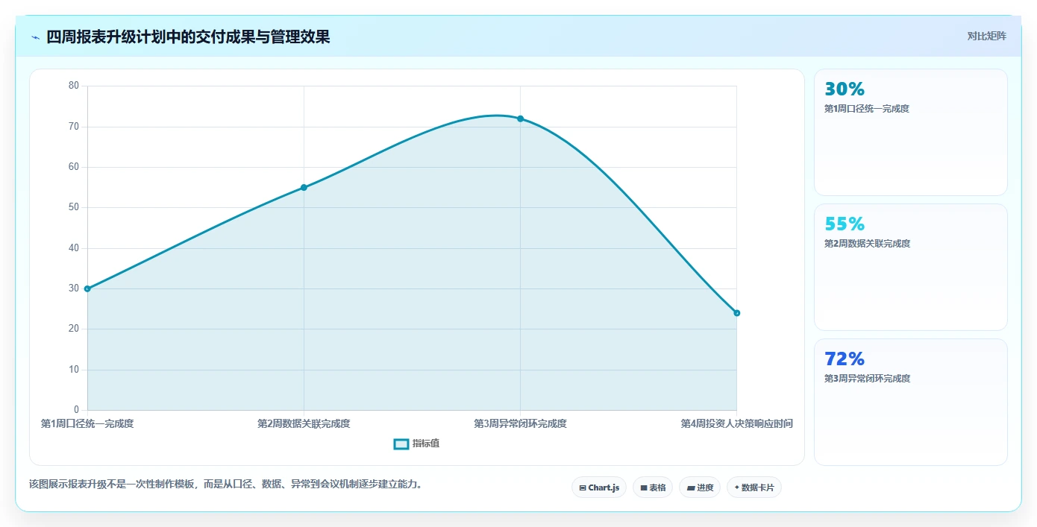
Task: Click the 72% value card
Action: pyautogui.click(x=911, y=402)
